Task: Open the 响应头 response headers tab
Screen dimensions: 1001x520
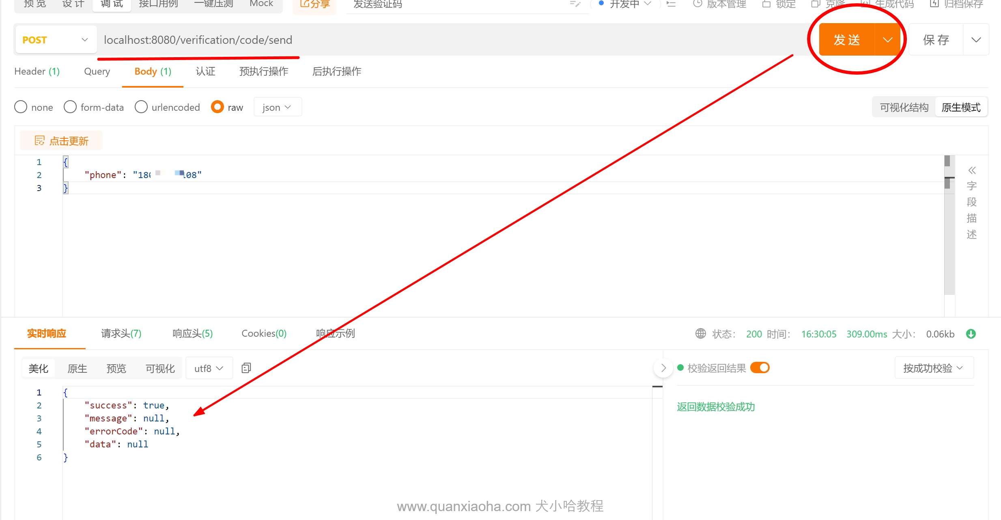Action: pyautogui.click(x=192, y=333)
